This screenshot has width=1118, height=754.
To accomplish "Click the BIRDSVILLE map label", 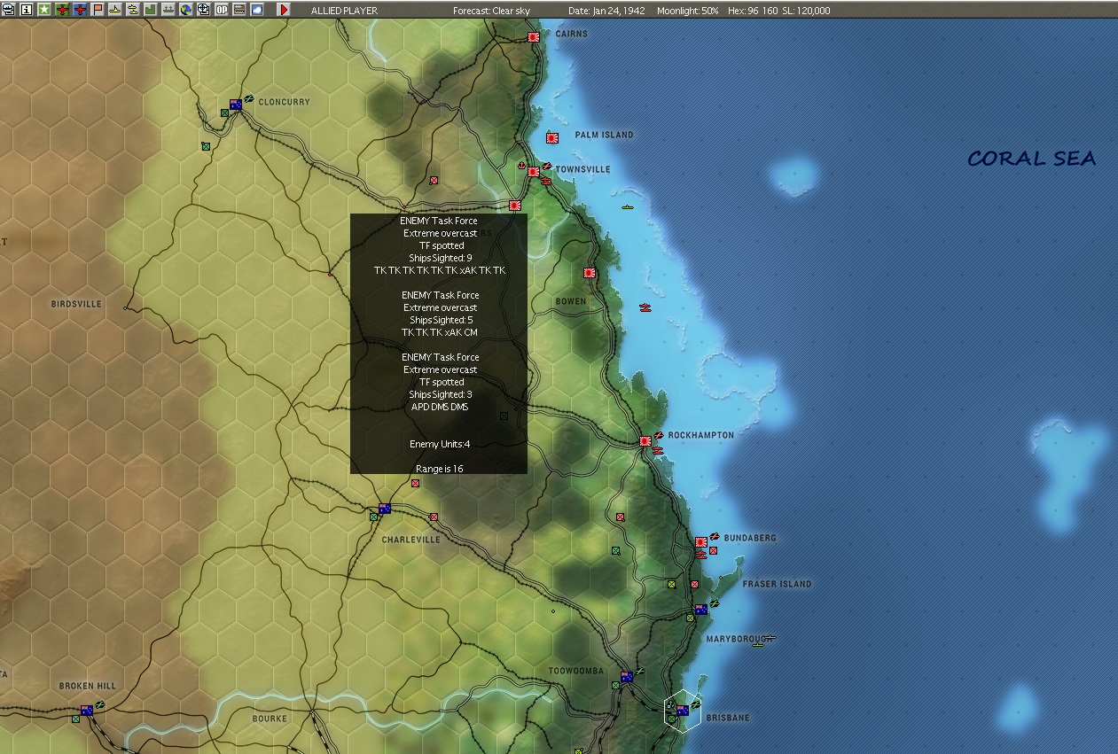I will [x=76, y=304].
